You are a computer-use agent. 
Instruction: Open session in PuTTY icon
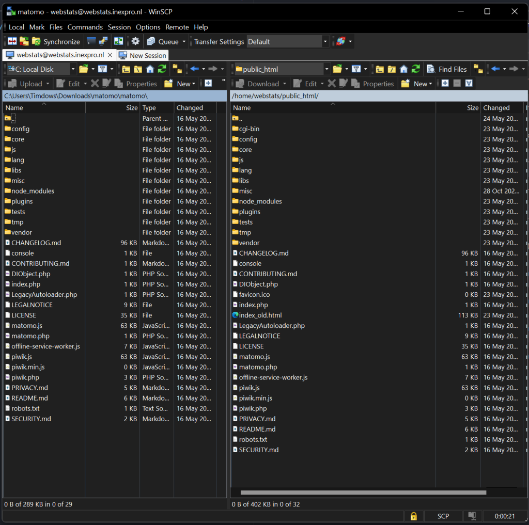[103, 41]
